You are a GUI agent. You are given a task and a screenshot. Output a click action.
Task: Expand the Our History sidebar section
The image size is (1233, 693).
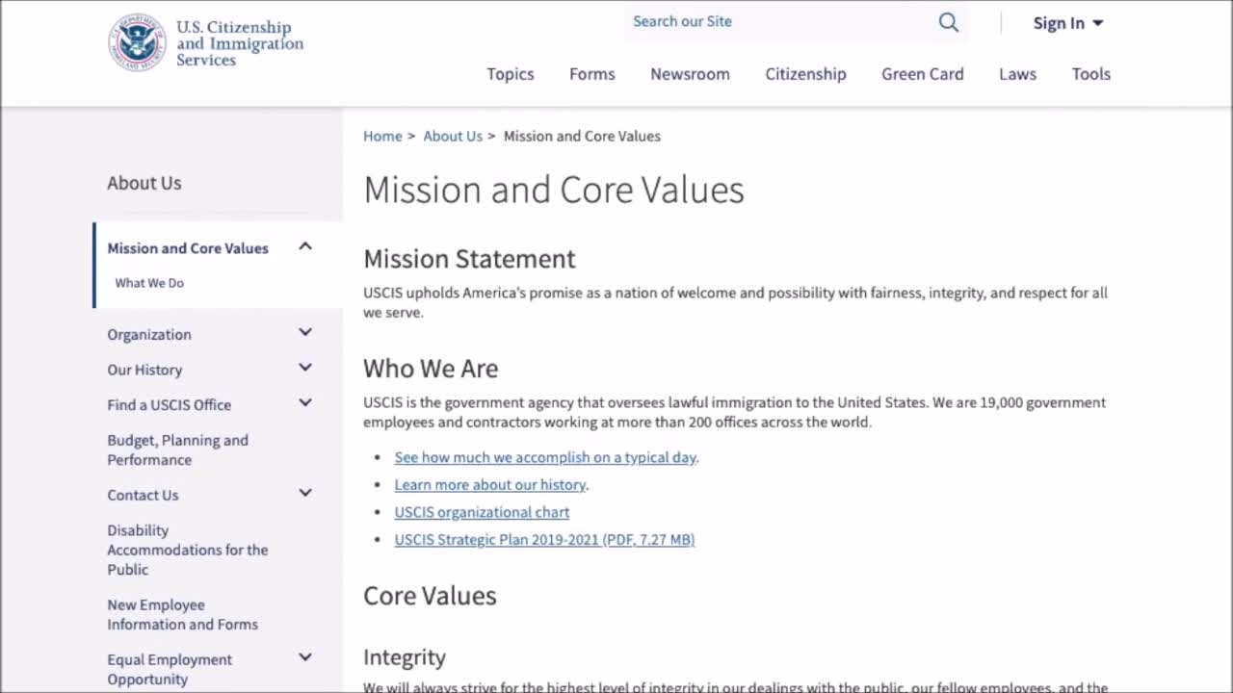[305, 368]
